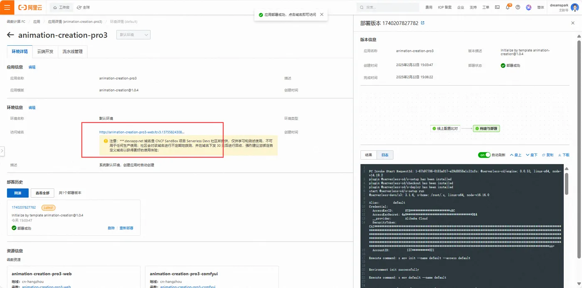Click the animation-creation-pro3-comfyui function link
This screenshot has width=582, height=288.
tap(188, 287)
